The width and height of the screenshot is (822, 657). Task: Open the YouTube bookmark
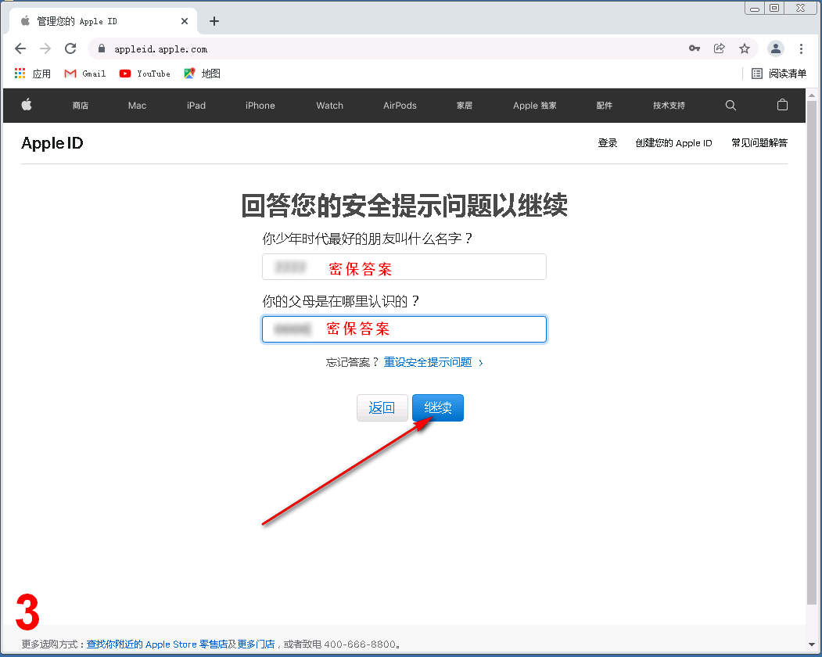click(145, 74)
